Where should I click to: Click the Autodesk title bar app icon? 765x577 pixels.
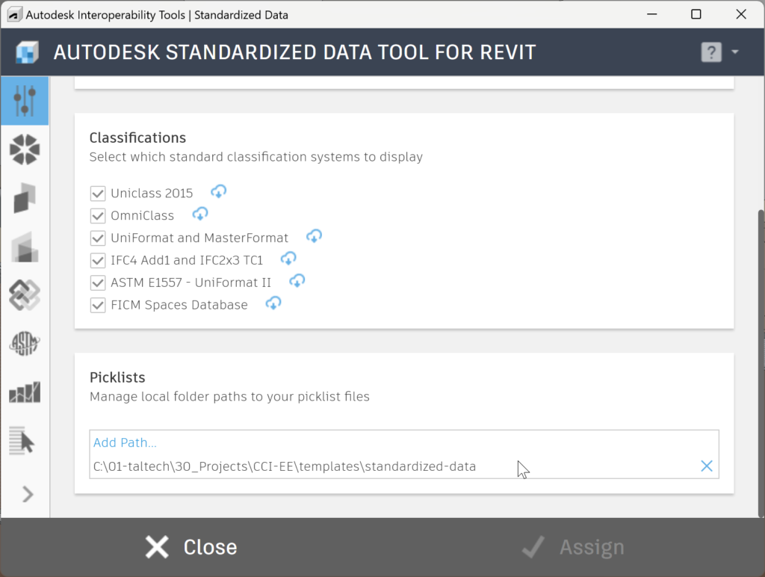(x=14, y=15)
